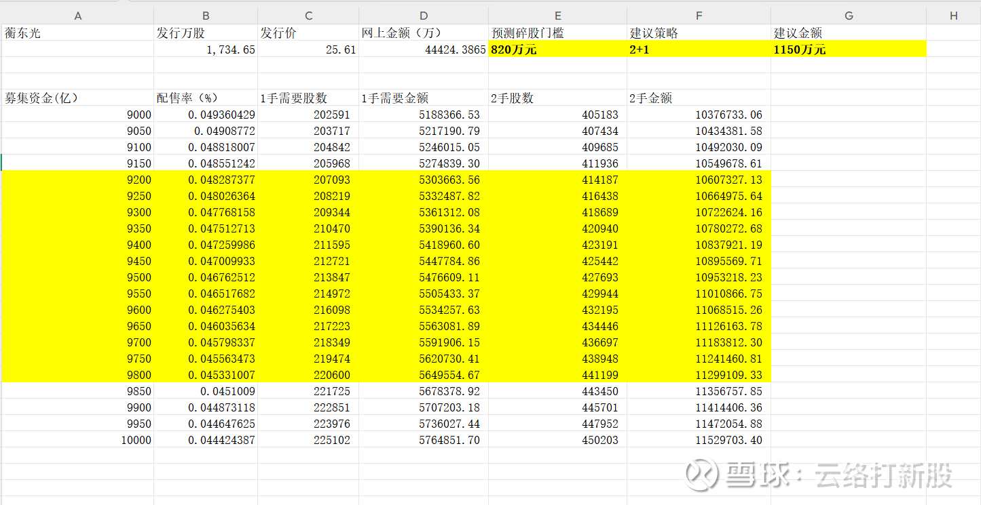Click the 2手股数 header cell
The height and width of the screenshot is (505, 981).
(x=557, y=98)
